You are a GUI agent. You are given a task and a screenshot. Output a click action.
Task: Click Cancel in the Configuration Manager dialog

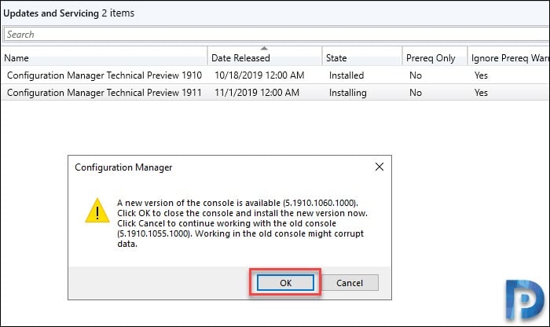(350, 283)
